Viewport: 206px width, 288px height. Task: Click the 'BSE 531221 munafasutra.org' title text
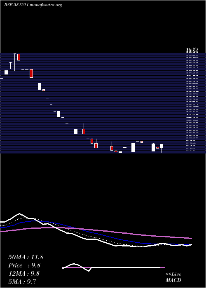(33, 5)
